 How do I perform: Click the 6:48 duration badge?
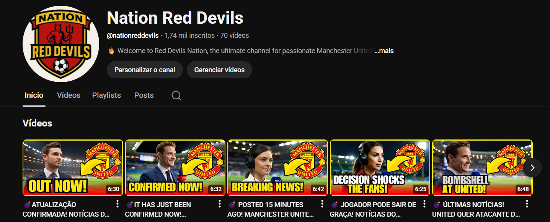click(x=523, y=189)
